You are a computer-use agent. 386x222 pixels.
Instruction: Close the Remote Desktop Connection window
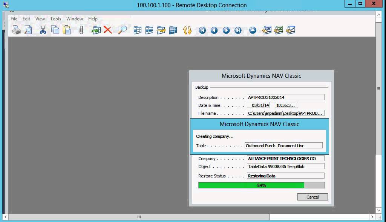374,4
